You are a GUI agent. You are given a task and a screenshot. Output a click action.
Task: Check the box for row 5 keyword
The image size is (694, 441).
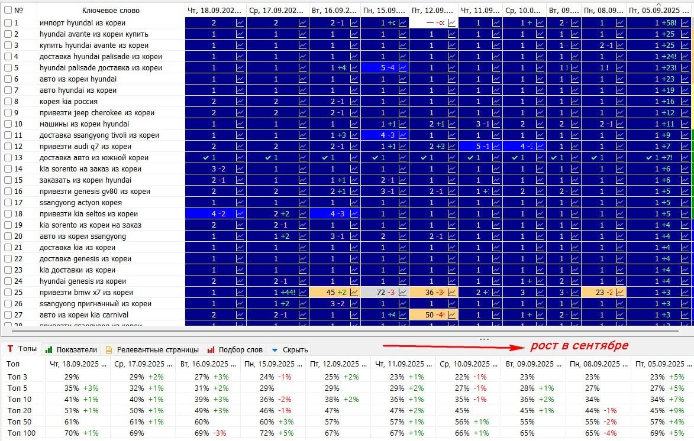click(x=8, y=67)
